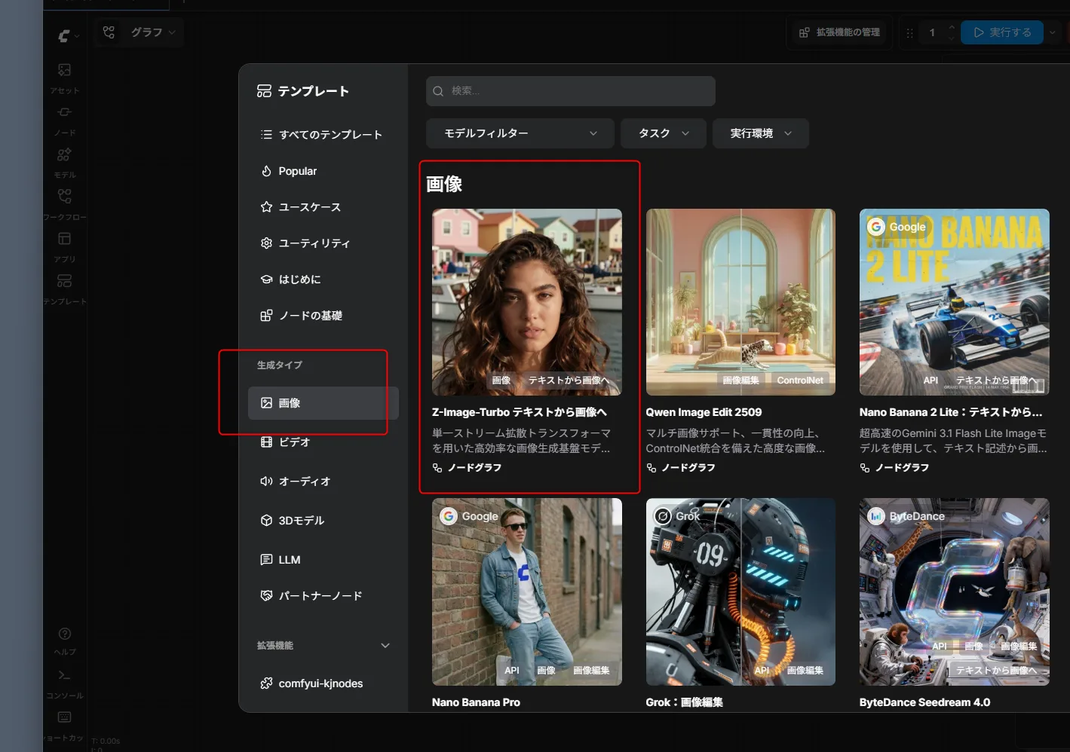Image resolution: width=1070 pixels, height=752 pixels.
Task: Select the ユースケース category
Action: pyautogui.click(x=323, y=207)
